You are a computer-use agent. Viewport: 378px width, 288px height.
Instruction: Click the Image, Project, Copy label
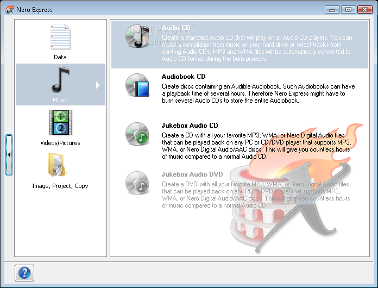(x=60, y=186)
